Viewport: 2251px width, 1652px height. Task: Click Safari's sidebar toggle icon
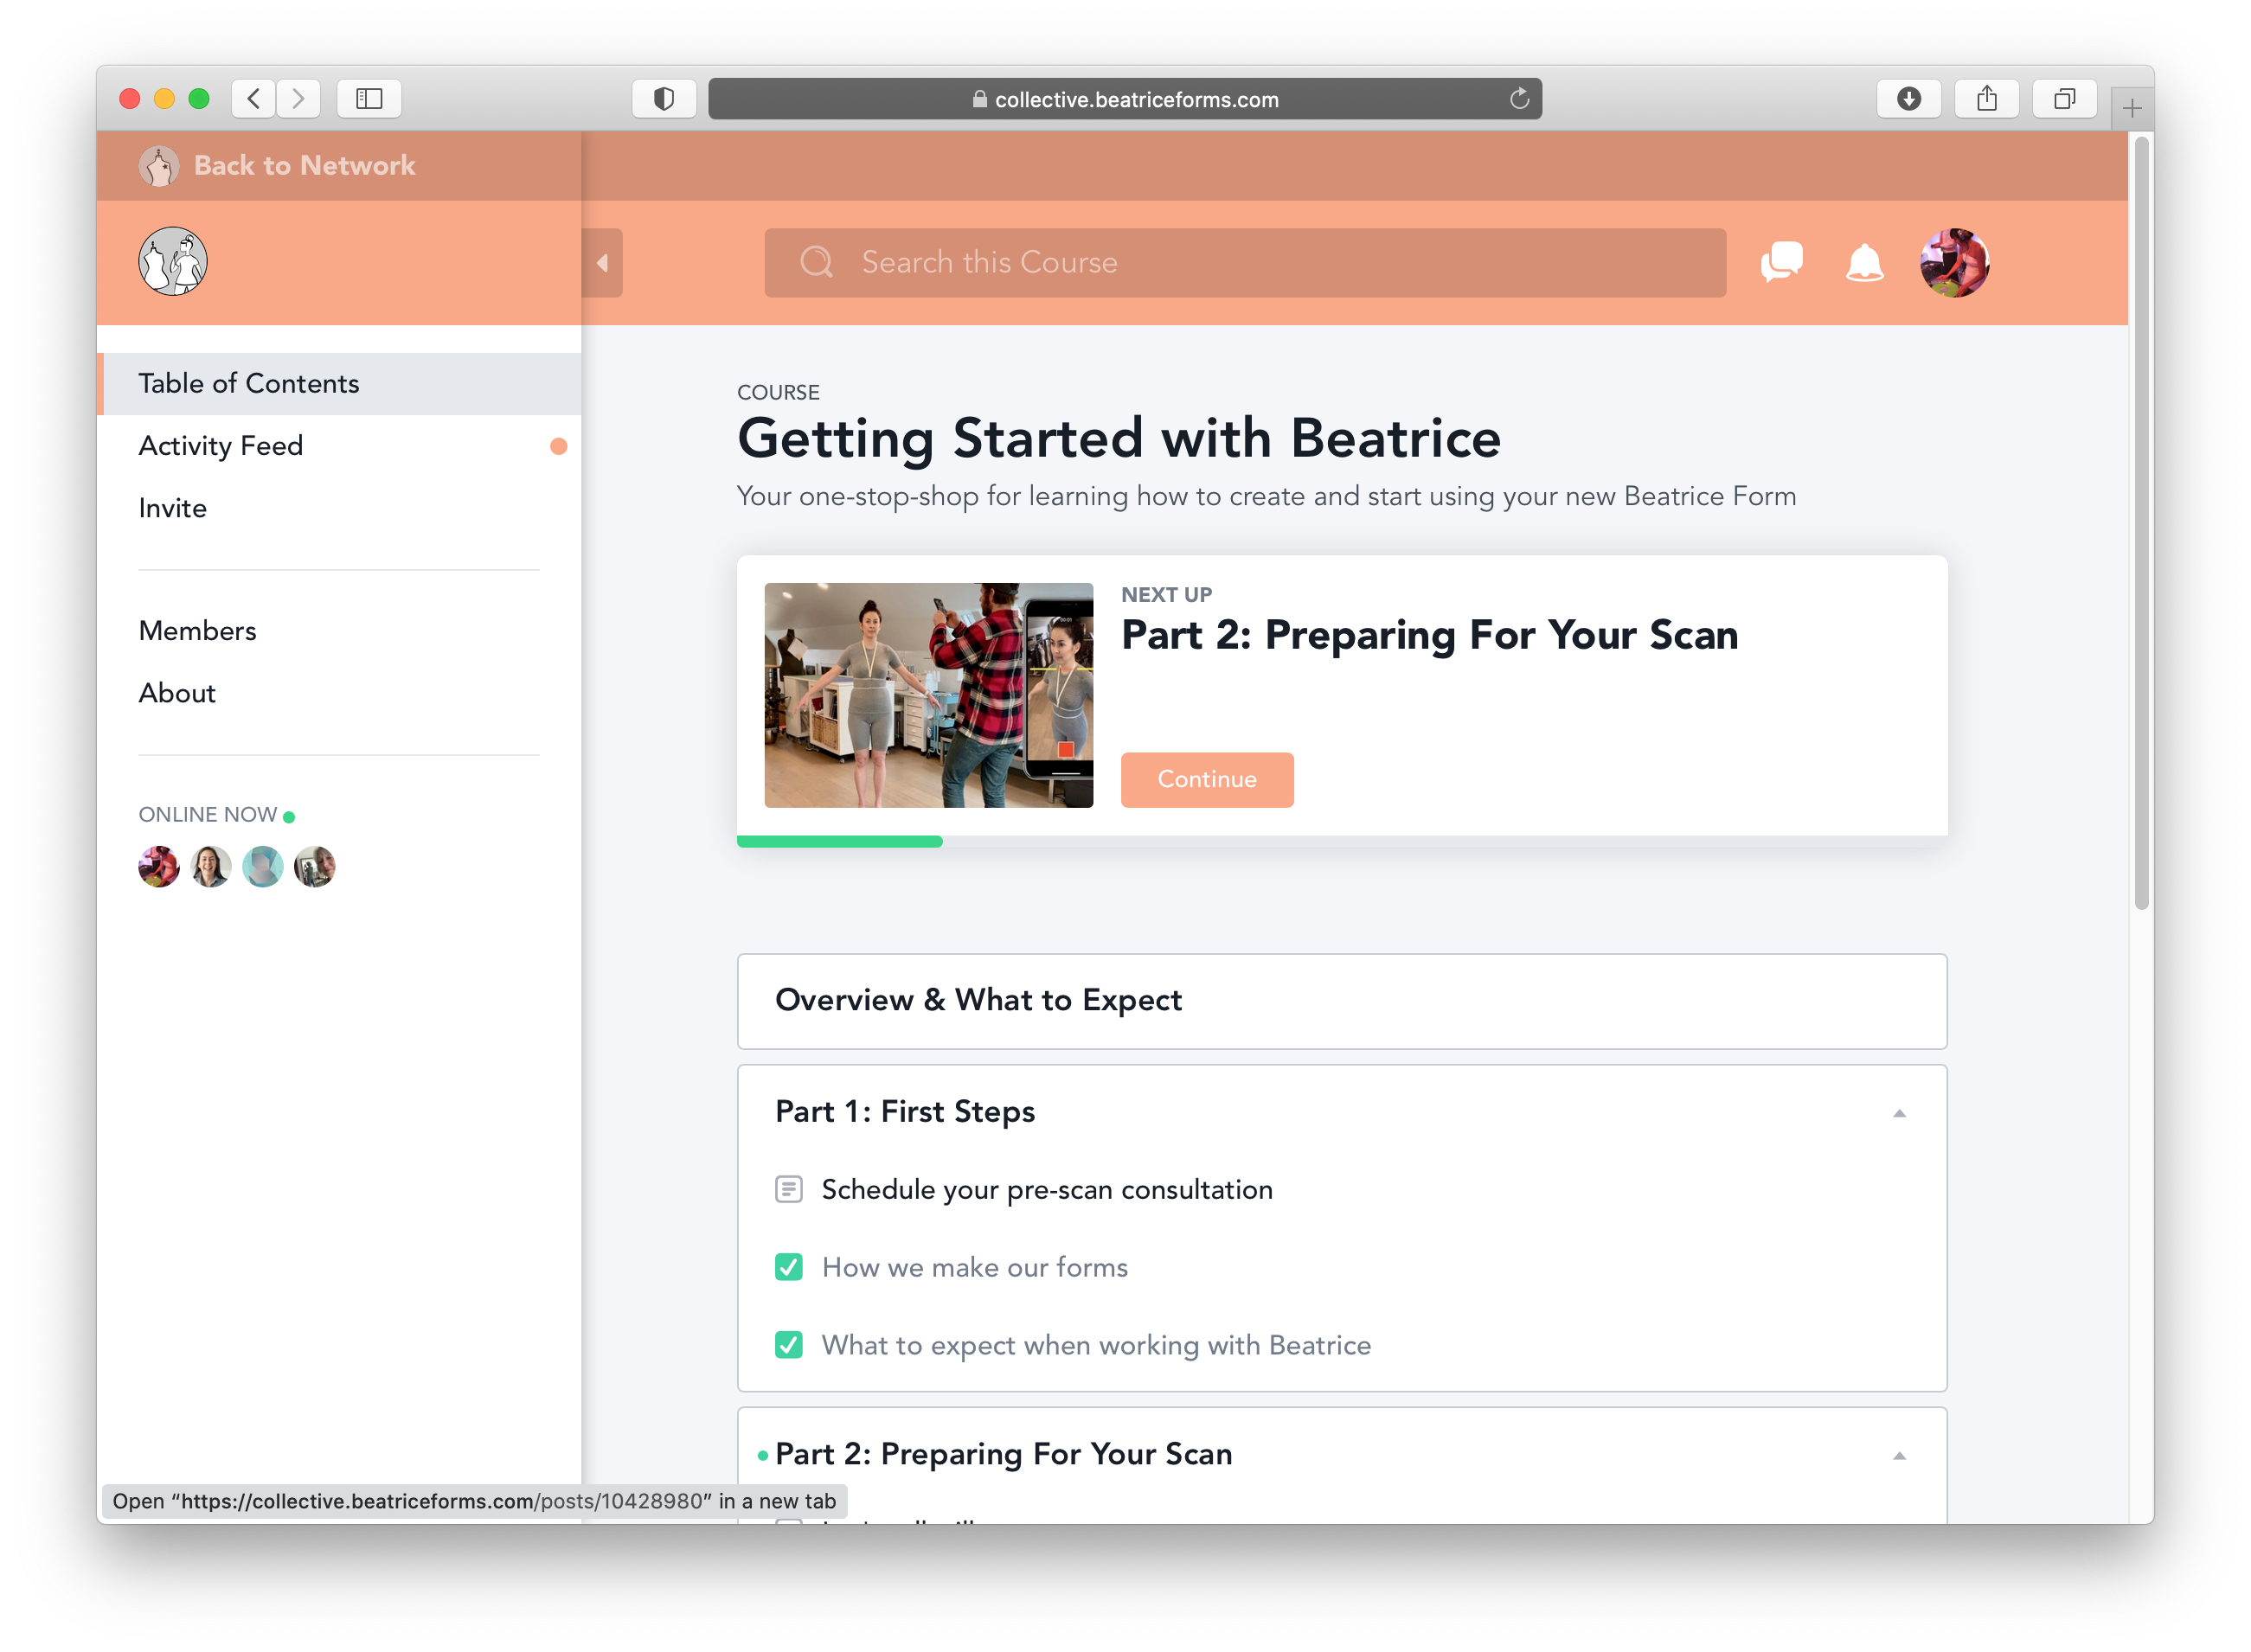click(369, 98)
